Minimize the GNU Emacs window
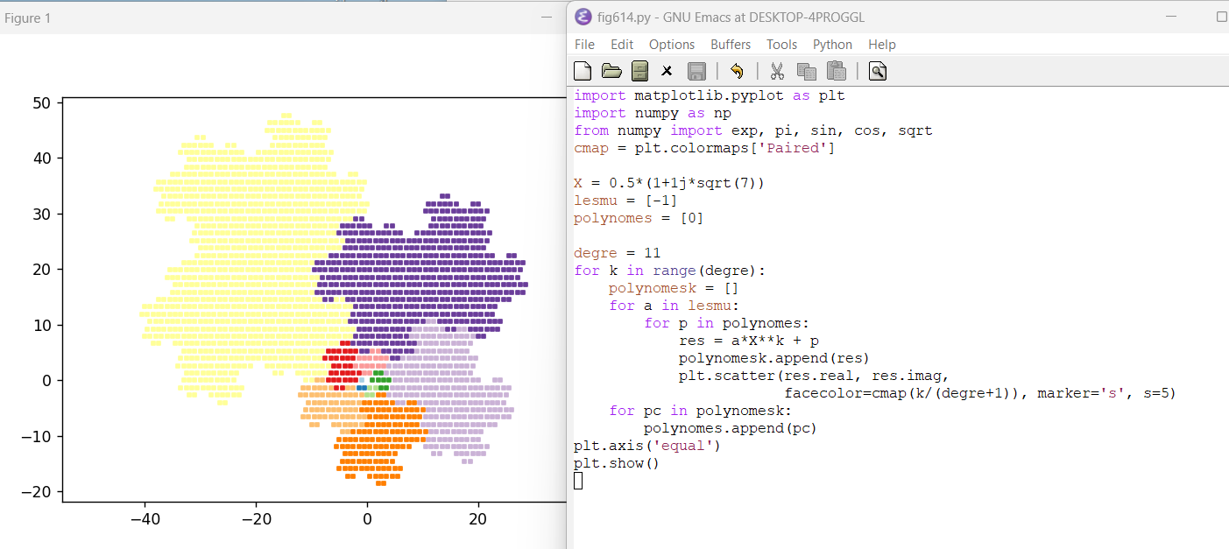The image size is (1229, 549). (1171, 17)
